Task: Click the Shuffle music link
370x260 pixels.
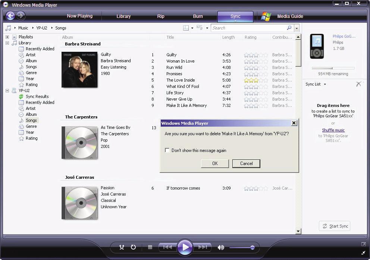Action: click(x=333, y=130)
